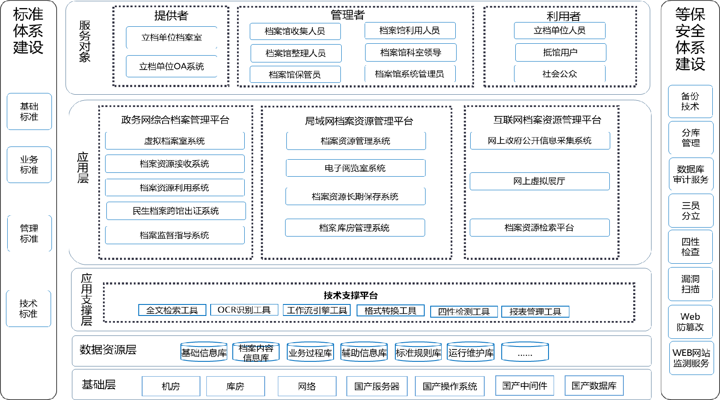Click 工作流引擎工具 box

(317, 310)
